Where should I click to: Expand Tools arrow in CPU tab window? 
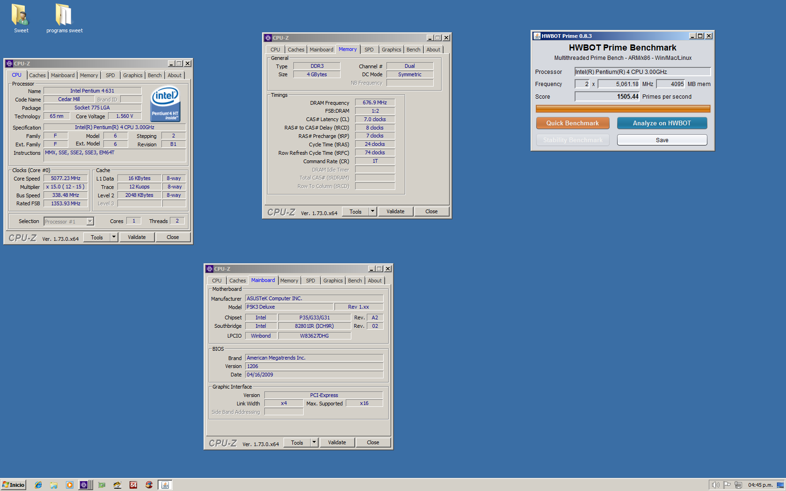[114, 238]
